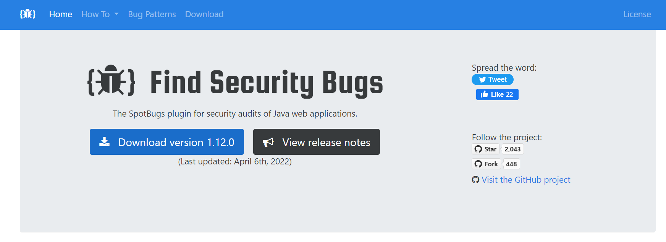The height and width of the screenshot is (242, 666).
Task: Open View release notes
Action: pos(326,142)
